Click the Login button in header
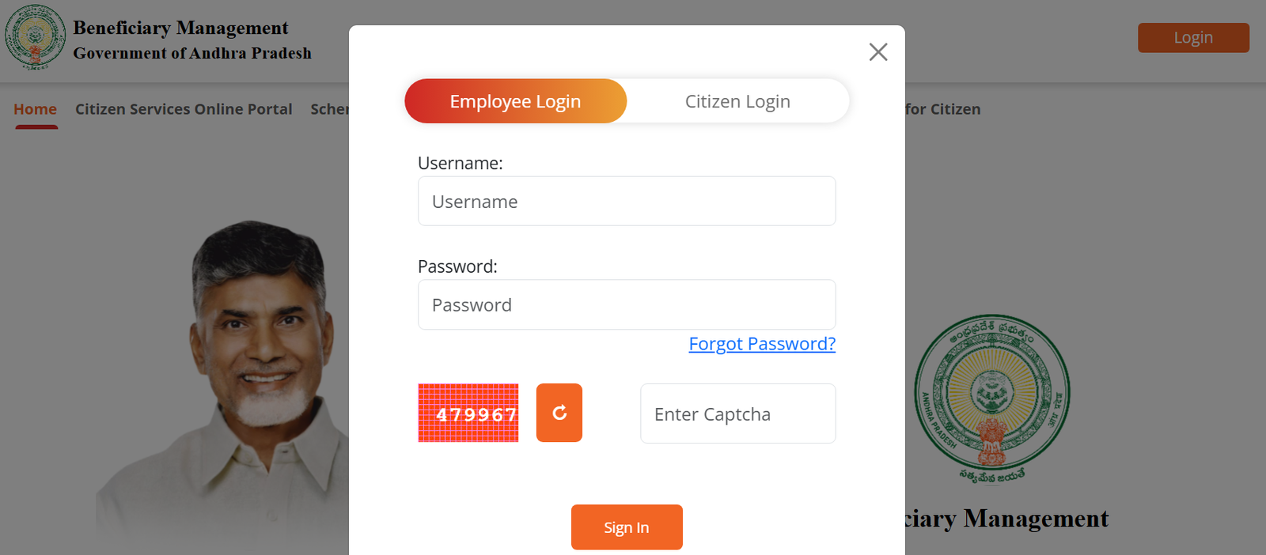This screenshot has width=1266, height=555. click(1192, 38)
